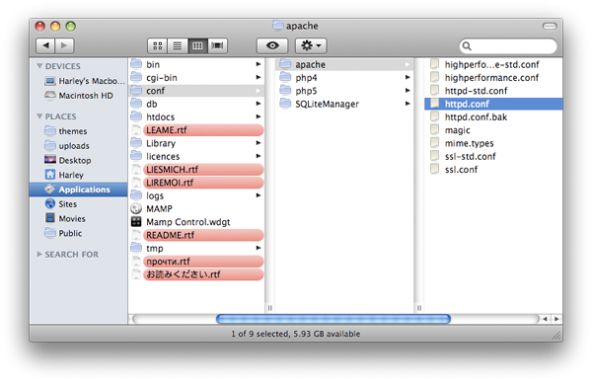Select the licences folder
The height and width of the screenshot is (382, 592).
[x=196, y=156]
